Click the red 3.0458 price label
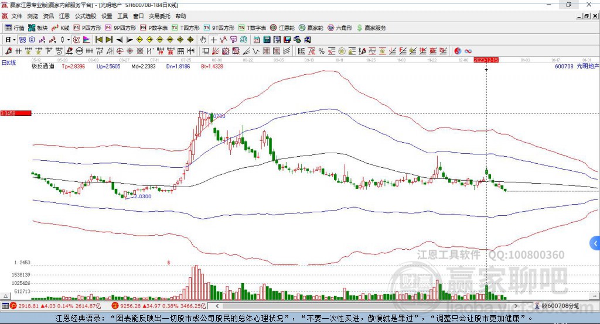The width and height of the screenshot is (600, 324). coord(16,113)
